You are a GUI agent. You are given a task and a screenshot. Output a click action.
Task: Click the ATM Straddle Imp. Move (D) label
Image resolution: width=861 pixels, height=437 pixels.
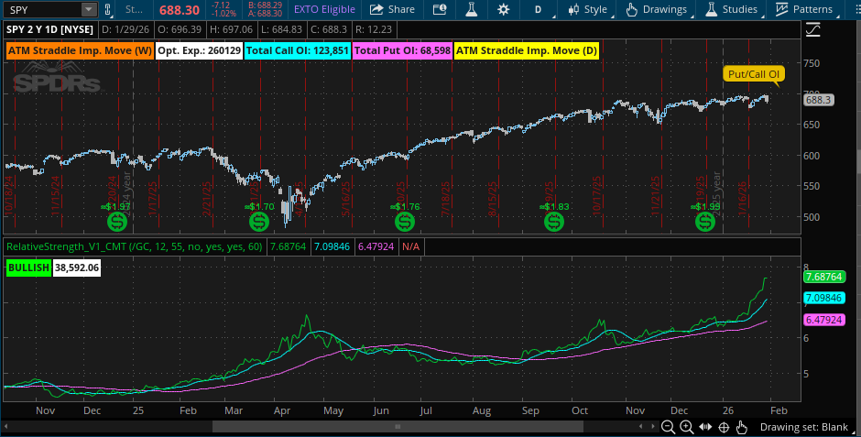click(x=527, y=50)
